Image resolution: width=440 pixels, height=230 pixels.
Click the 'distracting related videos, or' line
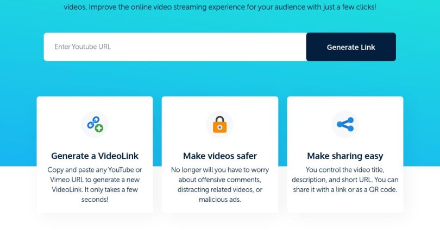[219, 190]
